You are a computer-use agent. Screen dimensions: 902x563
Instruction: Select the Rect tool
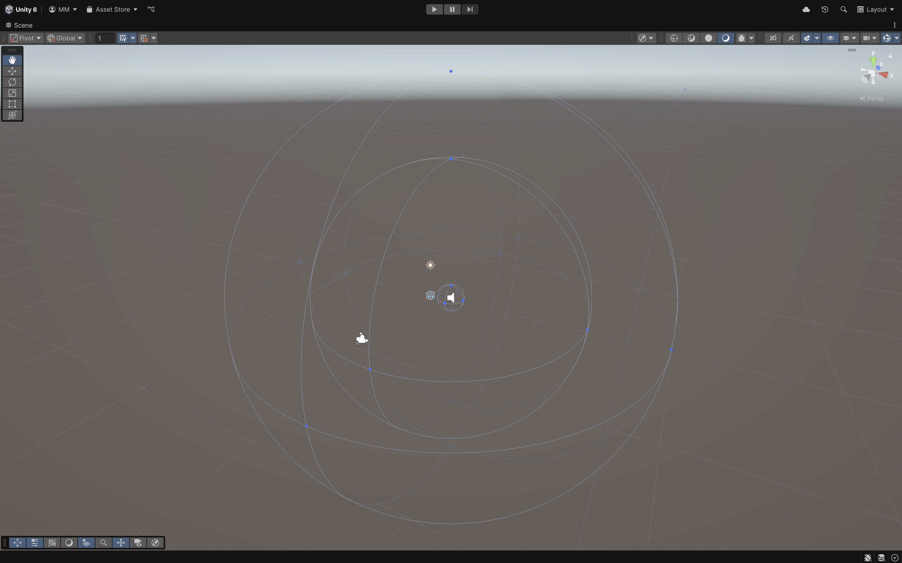click(12, 104)
